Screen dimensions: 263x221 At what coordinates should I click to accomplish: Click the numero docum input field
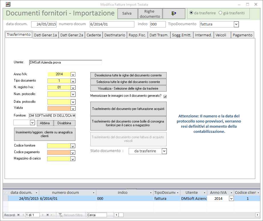112,24
